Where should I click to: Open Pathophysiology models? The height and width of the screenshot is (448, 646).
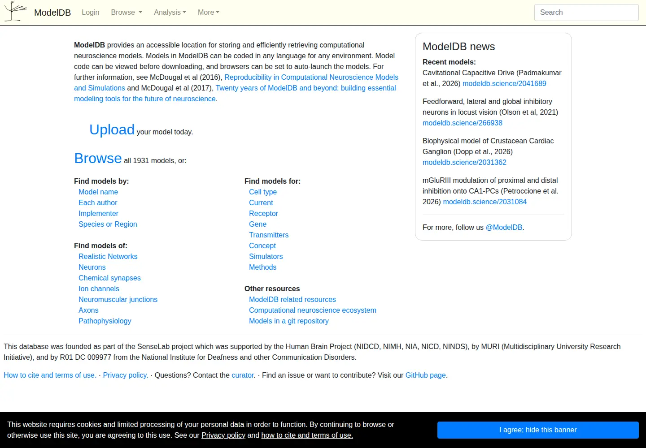click(x=105, y=321)
